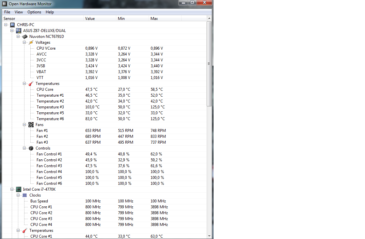Collapse the Clocks group

coord(18,195)
